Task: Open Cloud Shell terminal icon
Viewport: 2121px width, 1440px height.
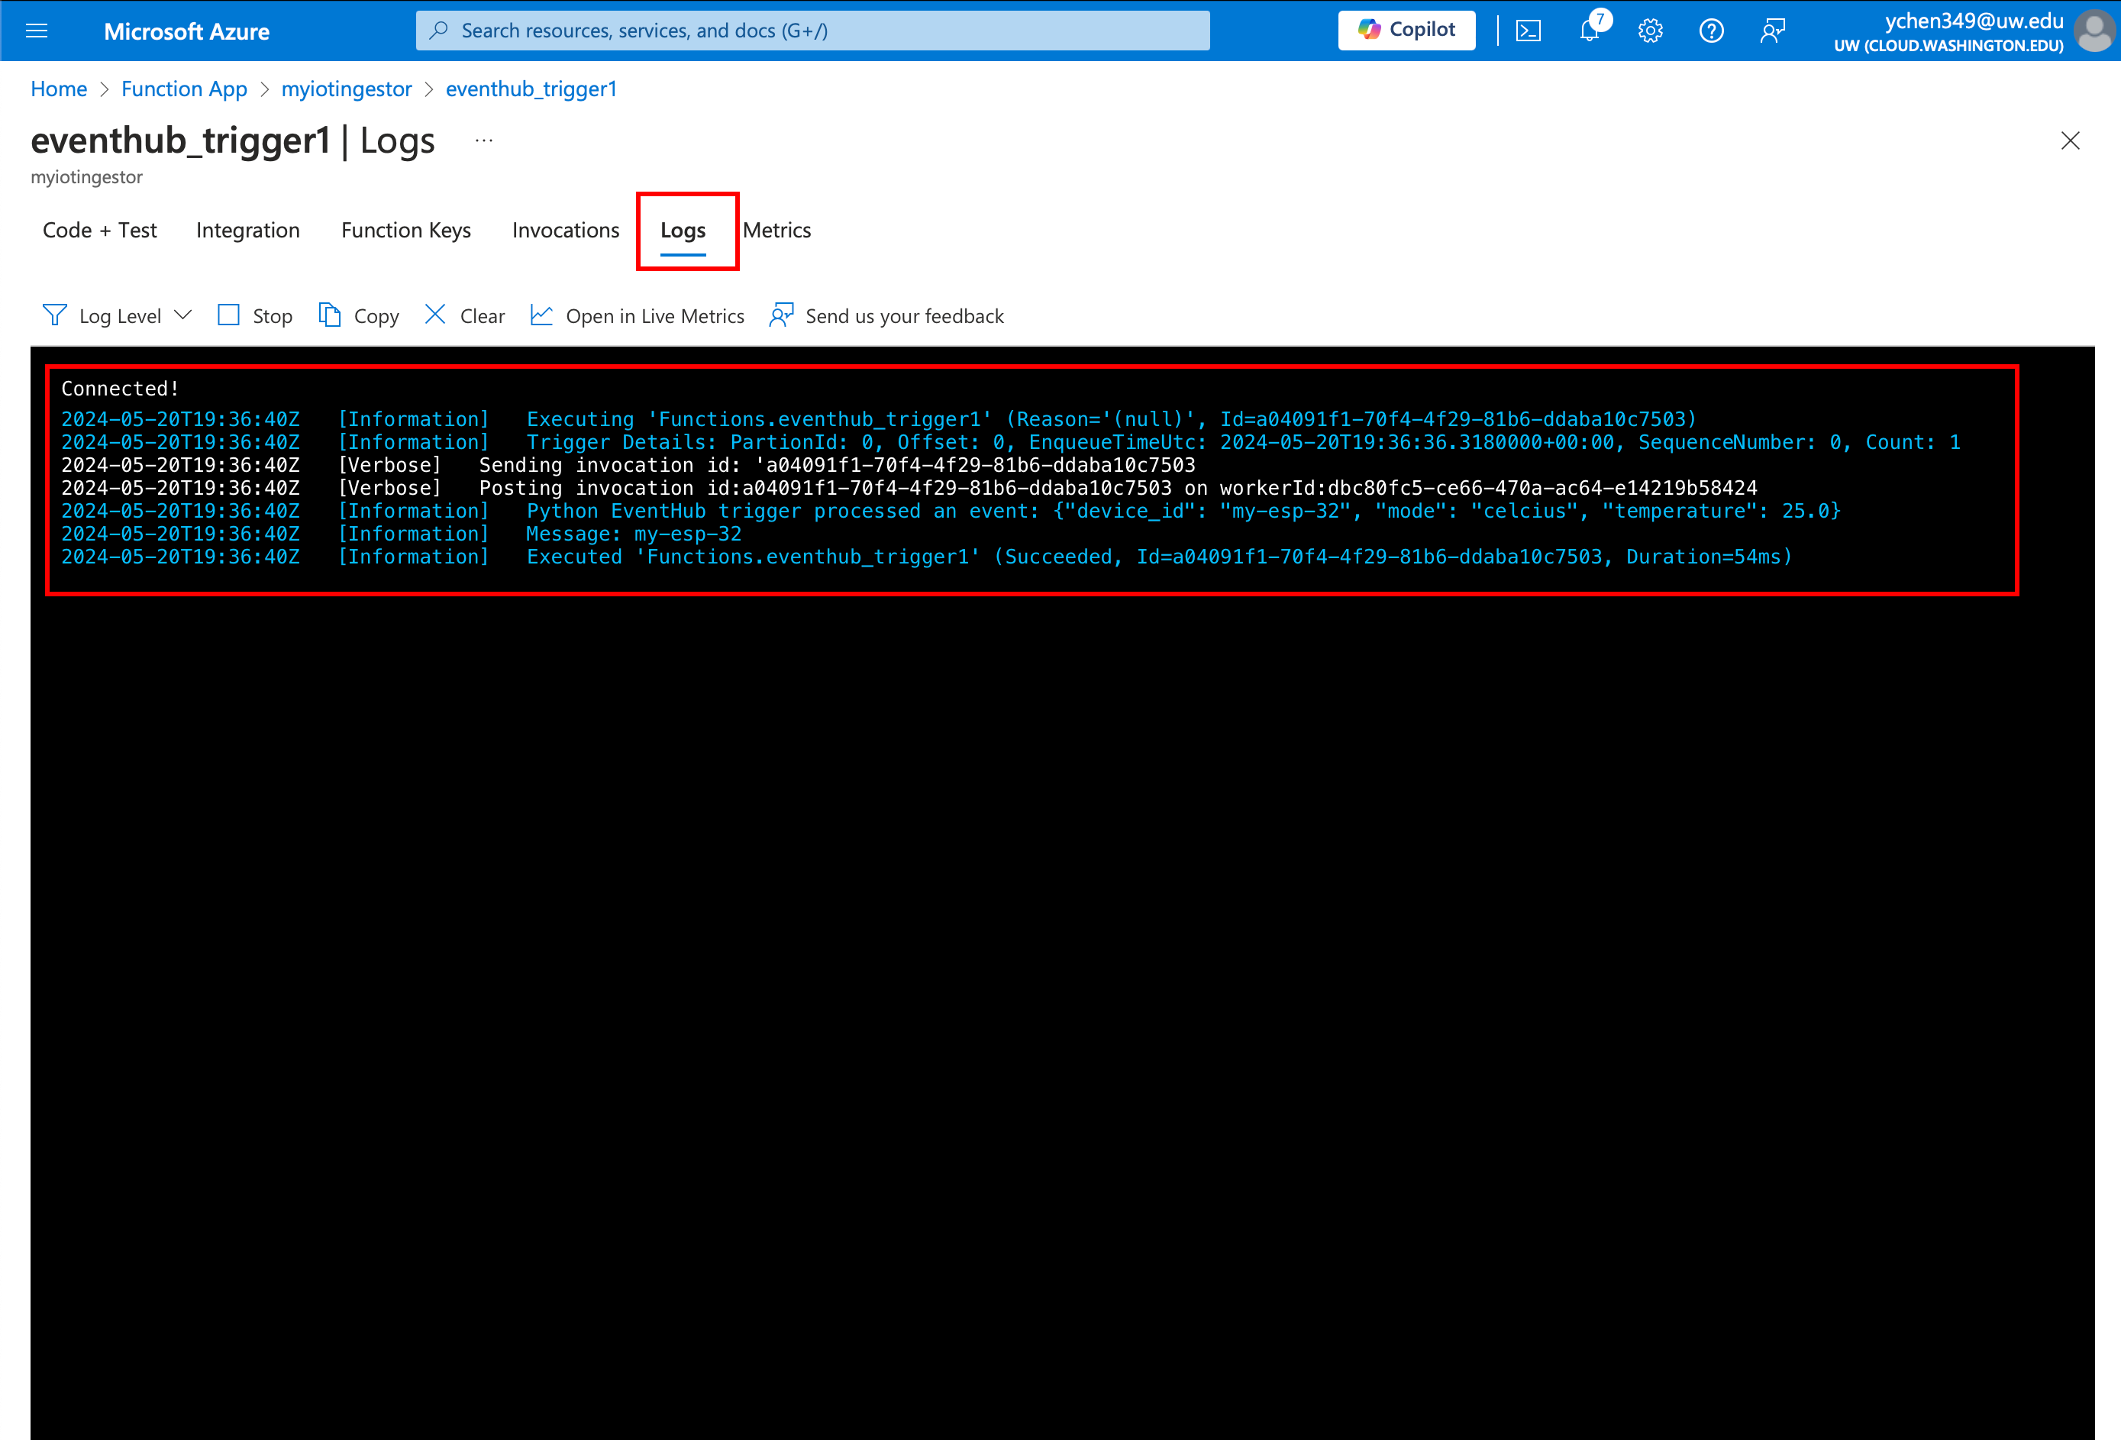Action: 1528,31
